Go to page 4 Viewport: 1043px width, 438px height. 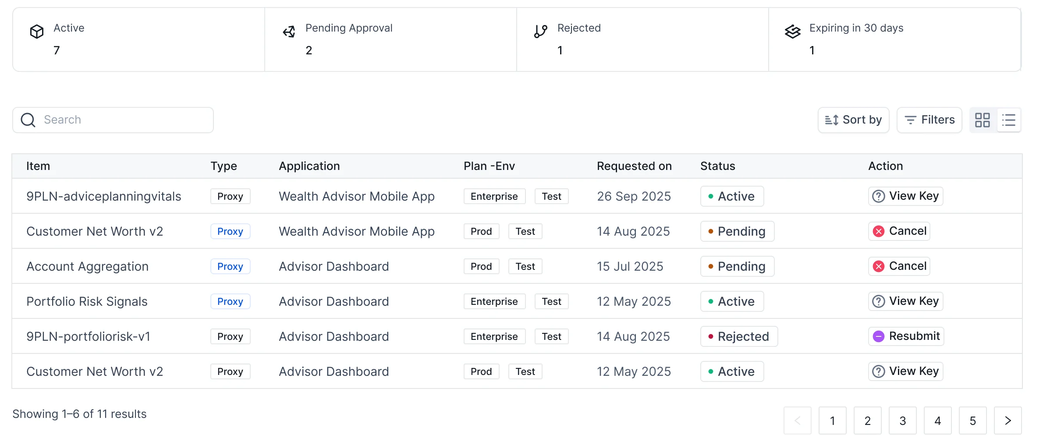[x=938, y=421]
